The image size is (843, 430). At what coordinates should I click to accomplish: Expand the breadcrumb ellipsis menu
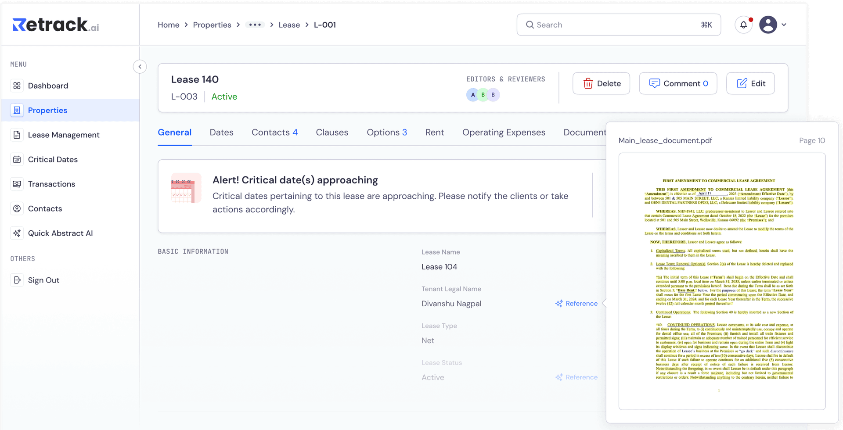coord(255,25)
